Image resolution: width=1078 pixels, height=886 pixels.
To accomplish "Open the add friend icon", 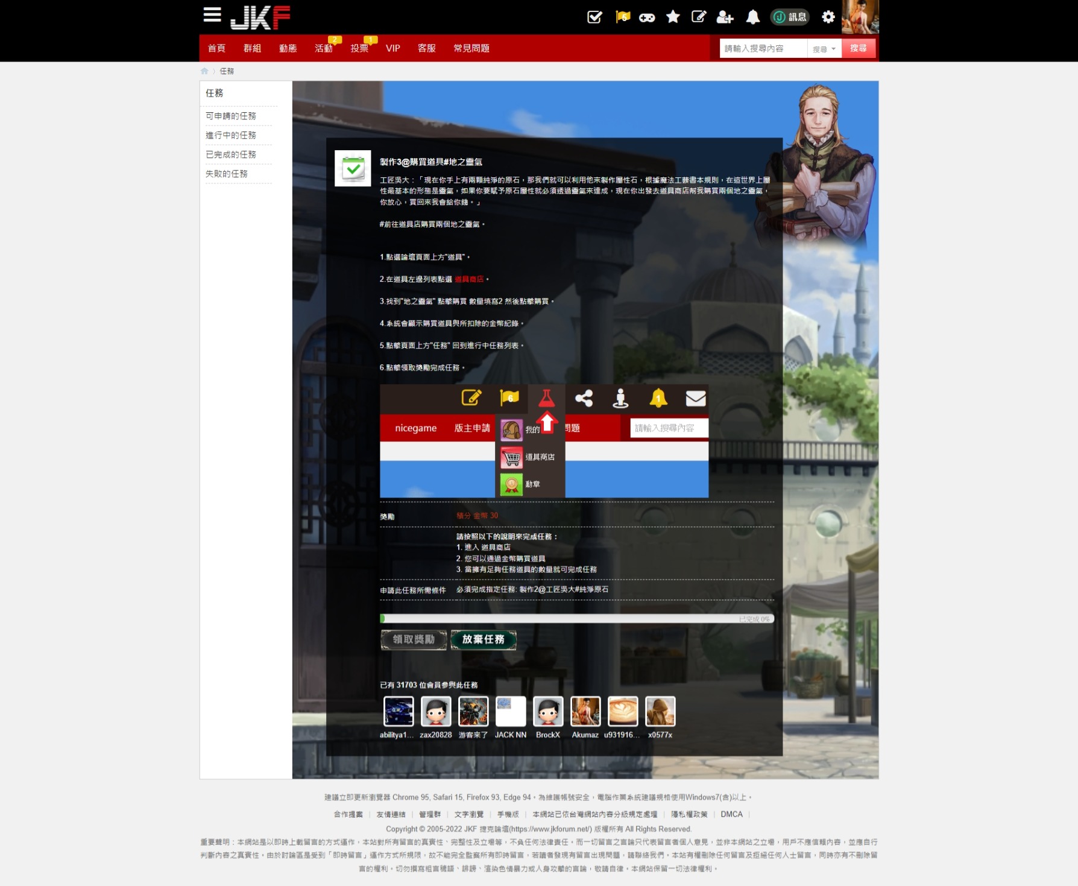I will point(725,17).
